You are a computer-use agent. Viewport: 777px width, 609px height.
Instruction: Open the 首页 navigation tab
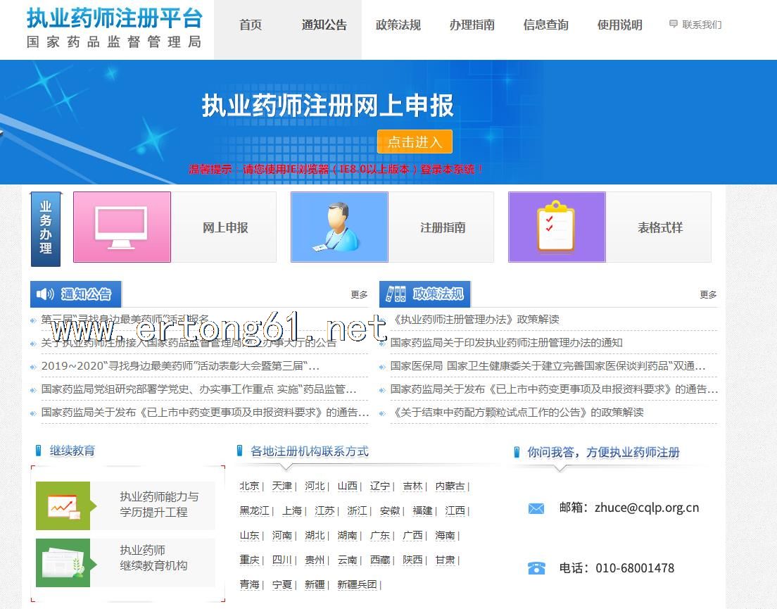pyautogui.click(x=251, y=25)
